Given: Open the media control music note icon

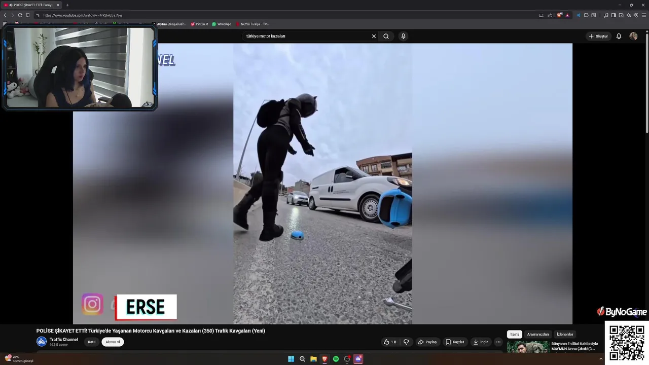Looking at the screenshot, I should [x=606, y=15].
